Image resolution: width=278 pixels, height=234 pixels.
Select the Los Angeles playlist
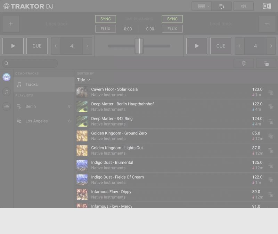(36, 121)
